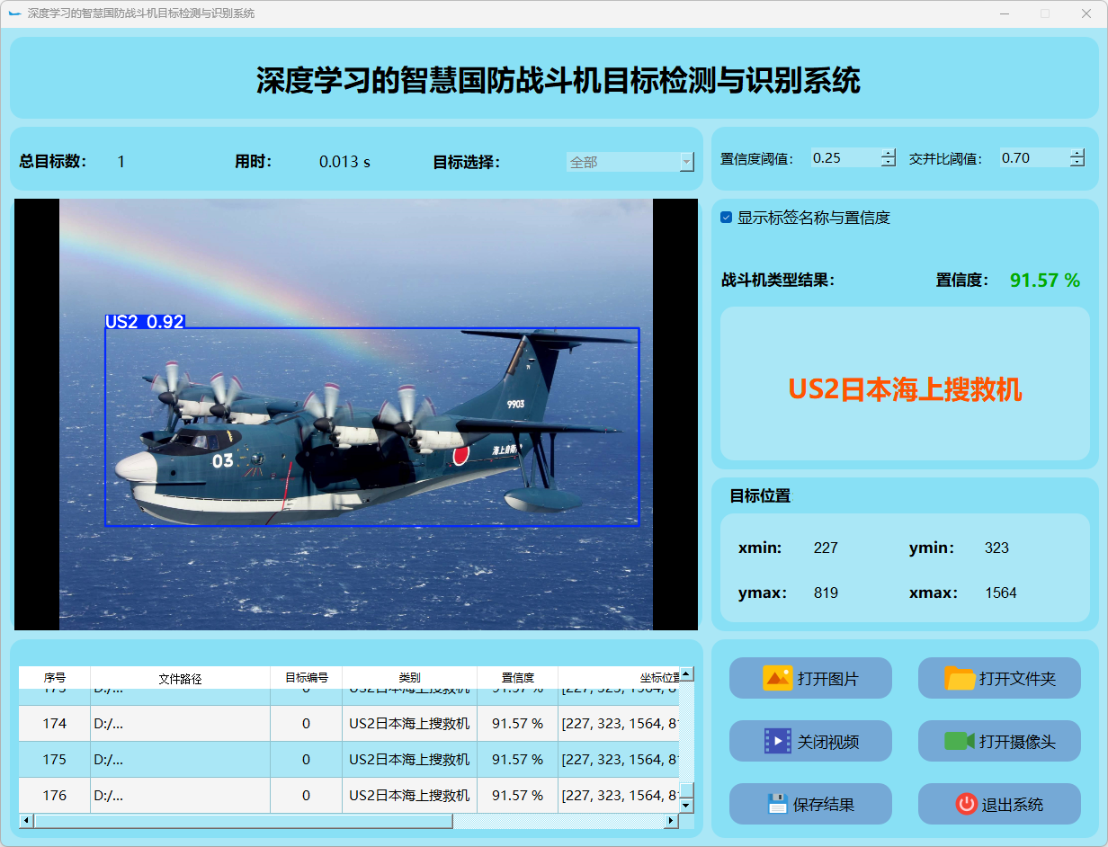The image size is (1108, 847).
Task: Decrease the 交并比阈值 value with down arrow
Action: [x=1077, y=163]
